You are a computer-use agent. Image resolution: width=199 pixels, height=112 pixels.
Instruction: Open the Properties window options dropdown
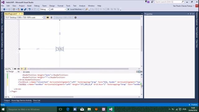coord(188,14)
